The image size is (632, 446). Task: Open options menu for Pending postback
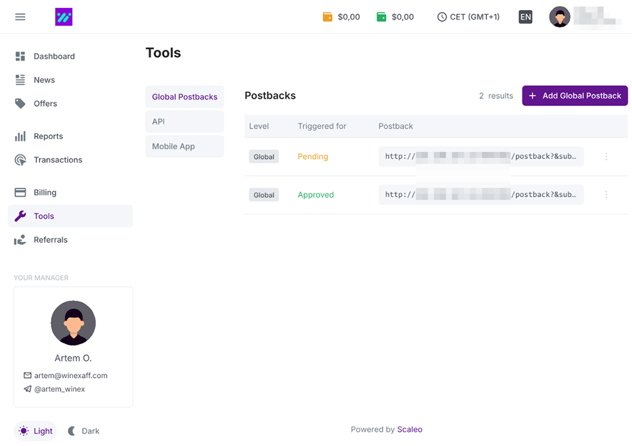click(x=606, y=157)
